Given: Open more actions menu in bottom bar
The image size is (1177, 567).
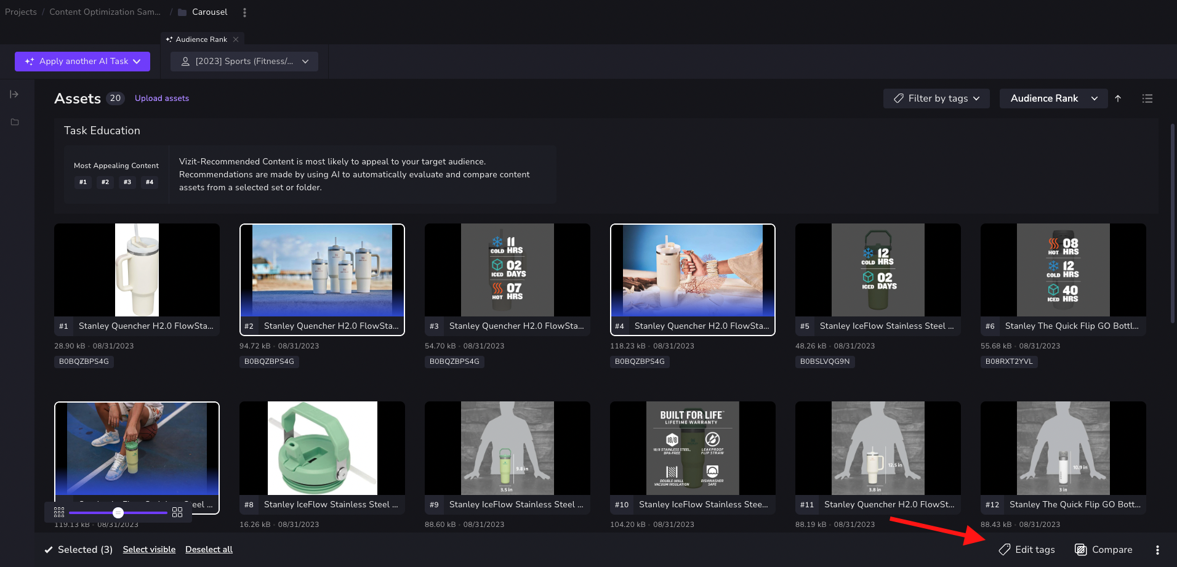Looking at the screenshot, I should click(x=1157, y=550).
